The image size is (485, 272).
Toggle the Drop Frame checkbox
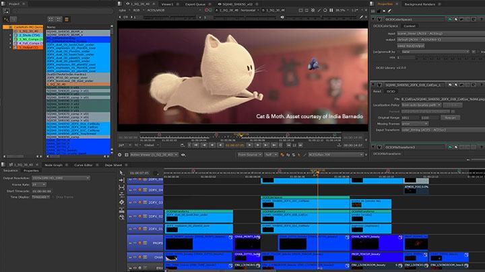pyautogui.click(x=53, y=197)
